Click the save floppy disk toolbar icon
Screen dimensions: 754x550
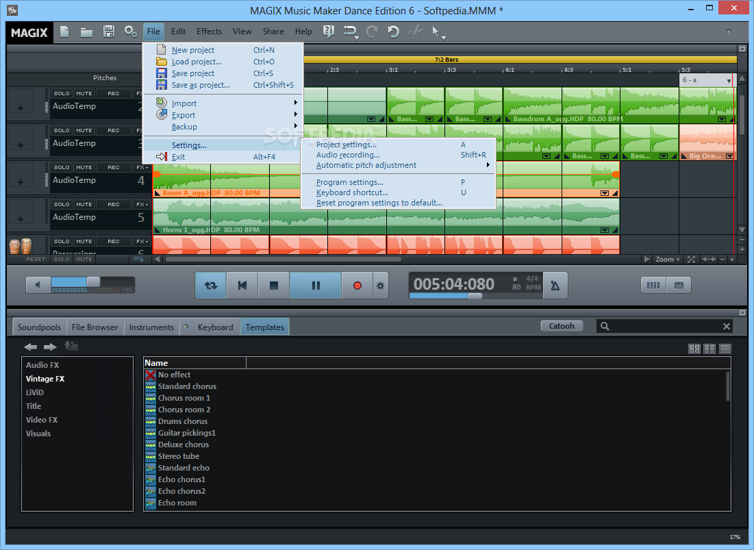click(109, 32)
